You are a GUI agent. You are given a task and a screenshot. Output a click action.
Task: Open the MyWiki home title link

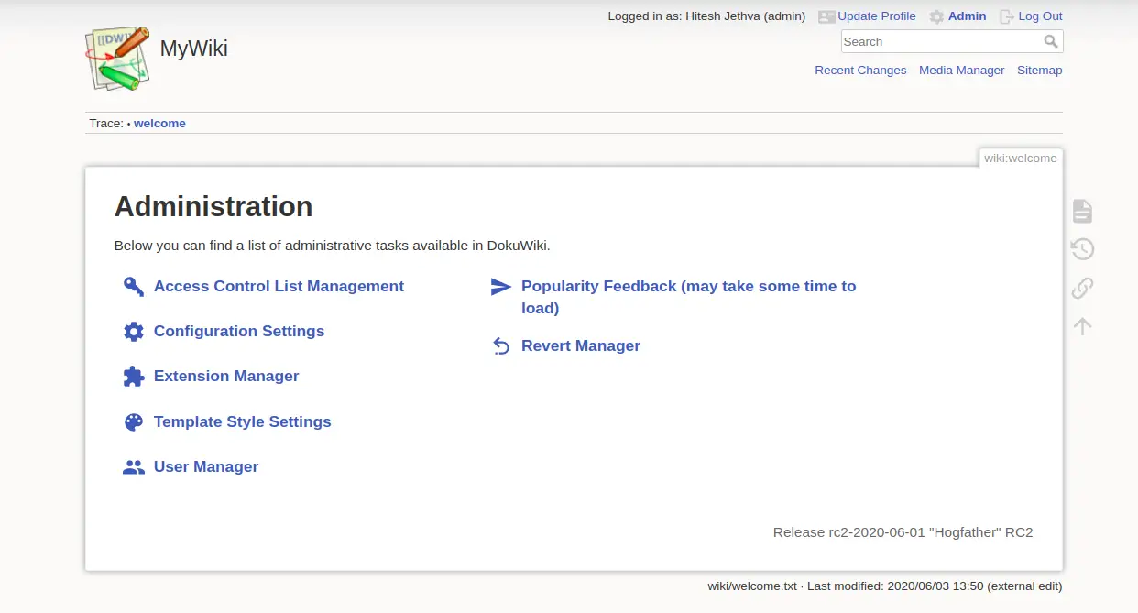pos(193,49)
